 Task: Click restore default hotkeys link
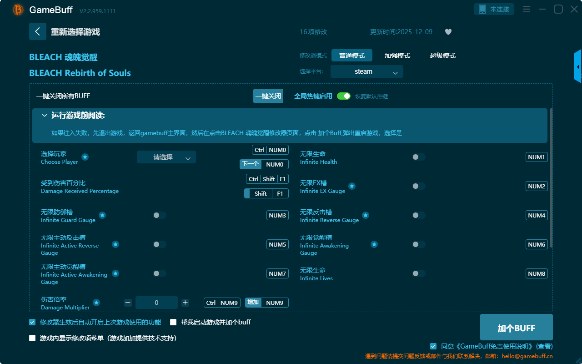[371, 96]
